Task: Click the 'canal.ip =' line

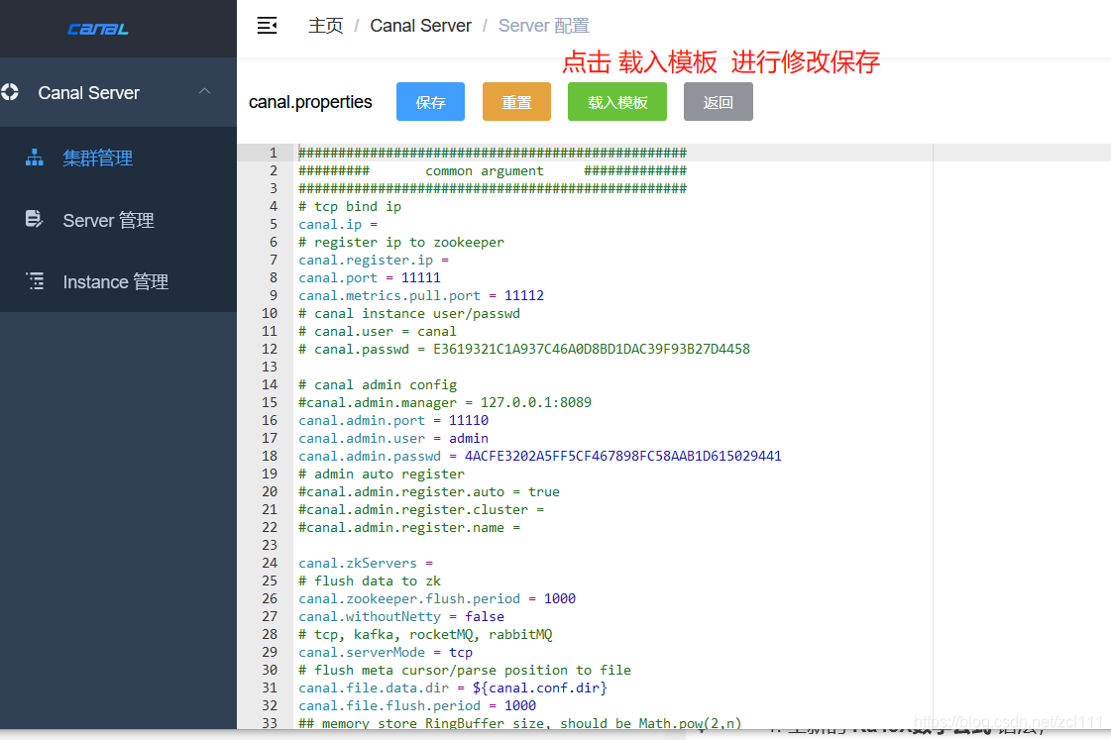Action: pyautogui.click(x=338, y=225)
